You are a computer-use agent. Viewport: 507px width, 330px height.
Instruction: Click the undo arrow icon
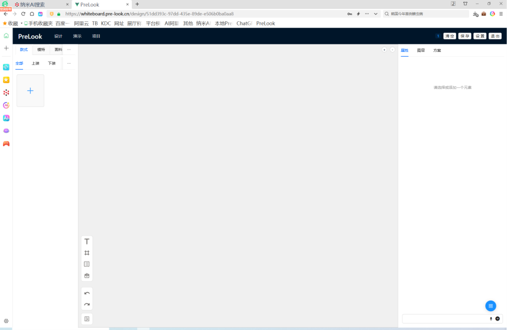coord(87,293)
